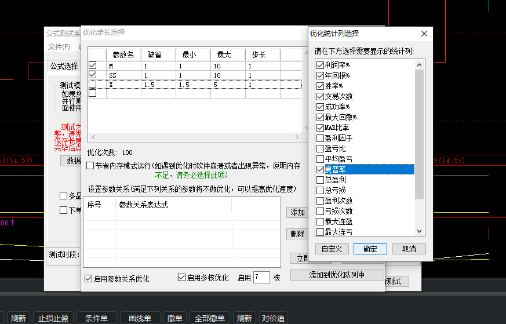Screen dimensions: 506x324
Task: Click the 止损止盈 bottom toolbar button
Action: (53, 318)
